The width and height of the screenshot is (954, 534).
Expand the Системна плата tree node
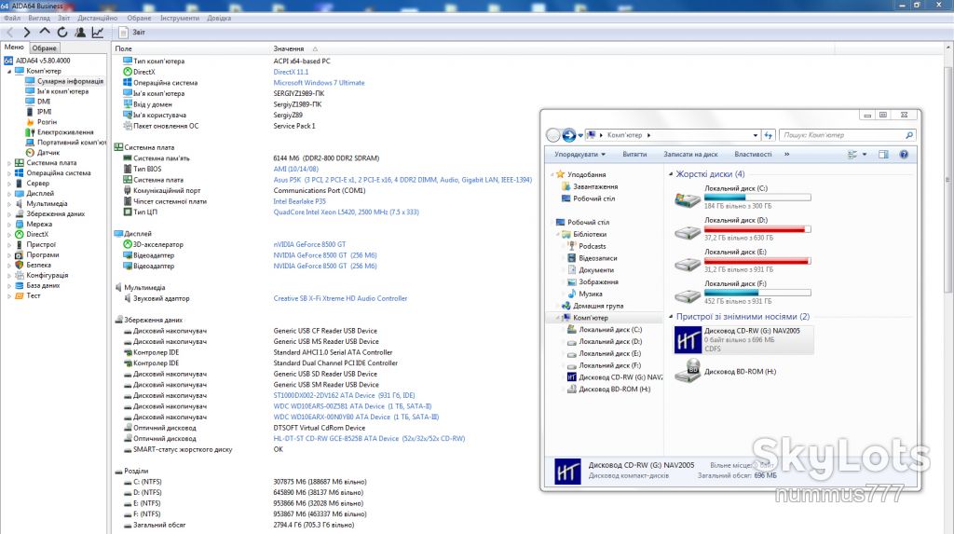click(x=9, y=163)
